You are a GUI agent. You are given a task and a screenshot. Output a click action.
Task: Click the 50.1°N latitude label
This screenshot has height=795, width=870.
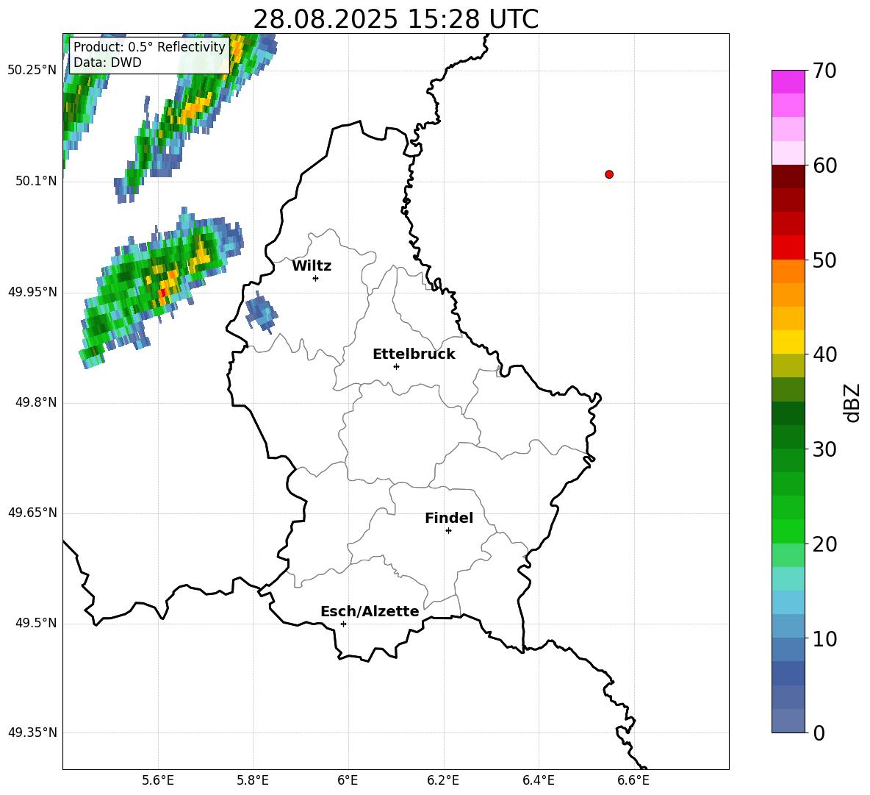coord(36,182)
